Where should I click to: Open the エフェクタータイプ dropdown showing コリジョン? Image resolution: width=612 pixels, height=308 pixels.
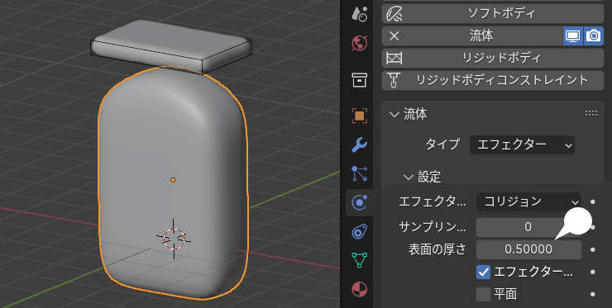(x=528, y=202)
